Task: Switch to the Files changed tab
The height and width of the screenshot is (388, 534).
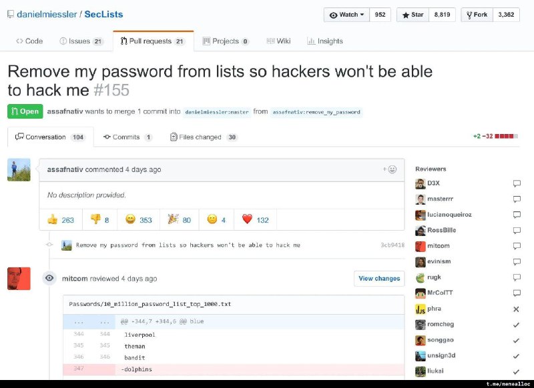Action: click(x=204, y=137)
